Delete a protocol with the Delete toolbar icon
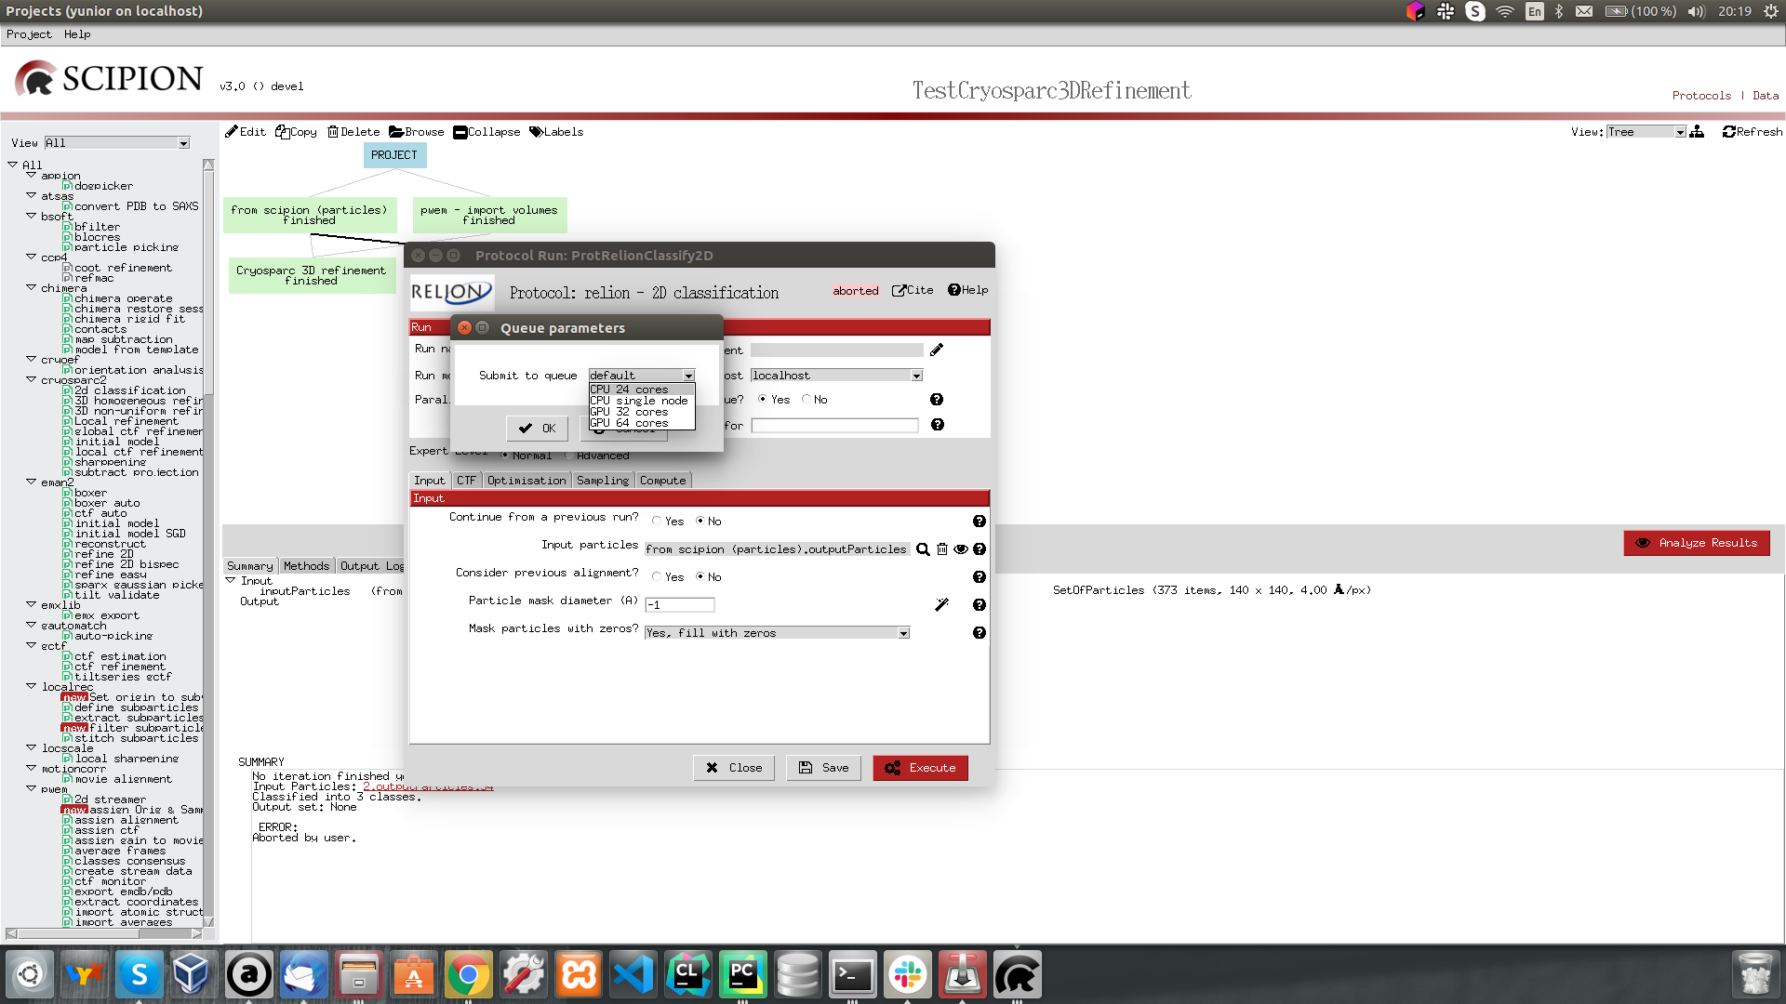Screen dimensions: 1786x1004 (x=353, y=131)
